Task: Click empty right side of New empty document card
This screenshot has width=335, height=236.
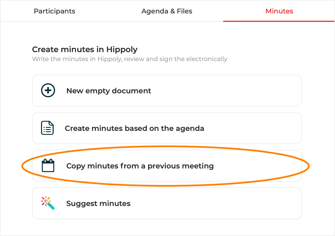Action: point(239,91)
